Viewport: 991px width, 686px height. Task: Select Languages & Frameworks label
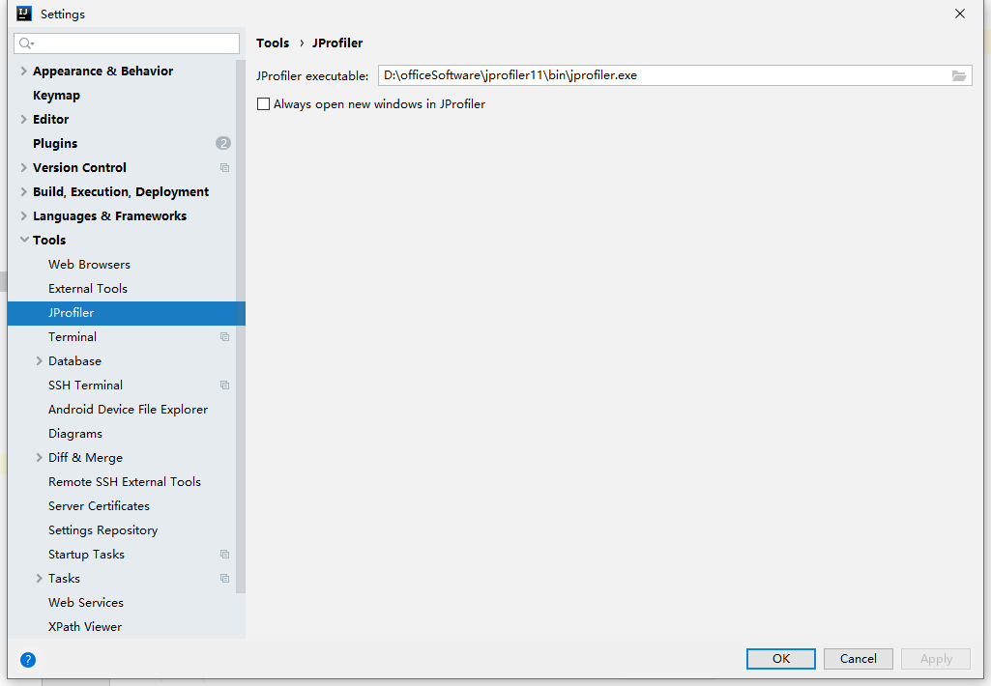[x=109, y=216]
